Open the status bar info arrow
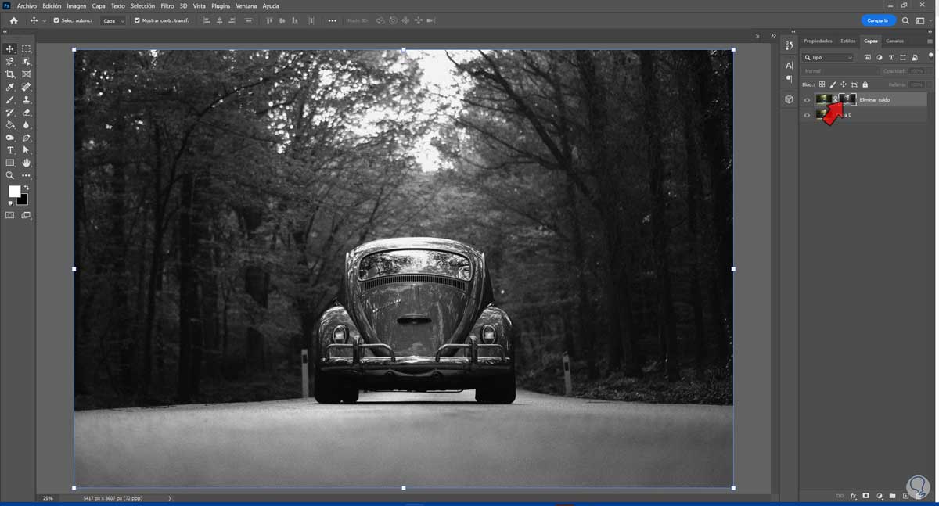 pyautogui.click(x=170, y=497)
